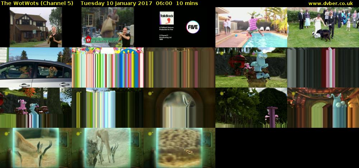Open thumbnail of gazelle horns close-up
The image size is (359, 168).
36,148
